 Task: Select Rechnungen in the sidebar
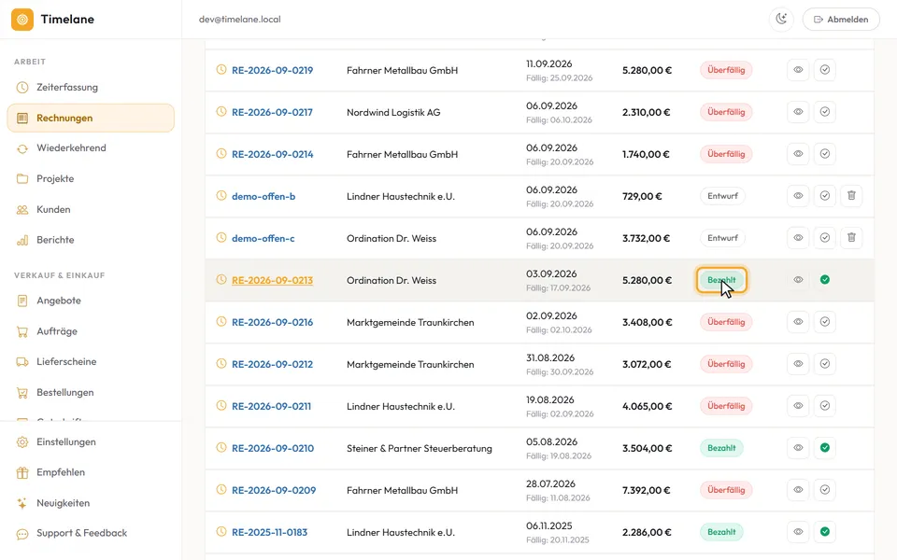point(91,118)
